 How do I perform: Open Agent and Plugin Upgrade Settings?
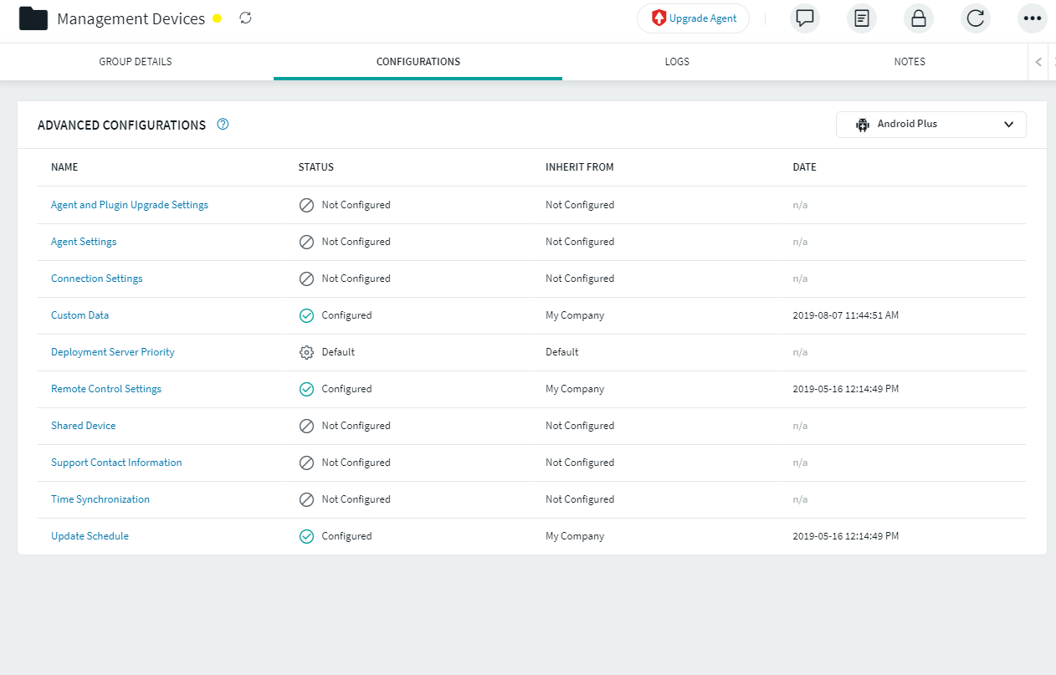coord(130,205)
